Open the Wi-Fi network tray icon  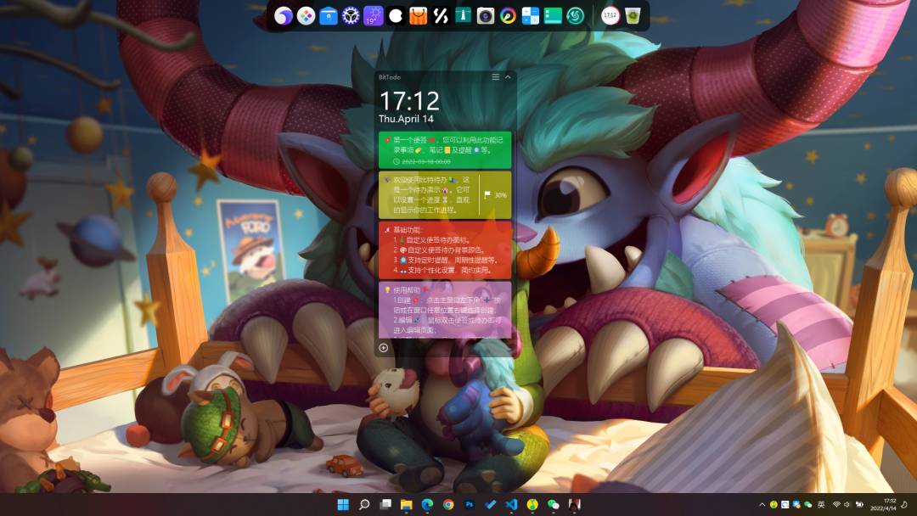[x=837, y=505]
